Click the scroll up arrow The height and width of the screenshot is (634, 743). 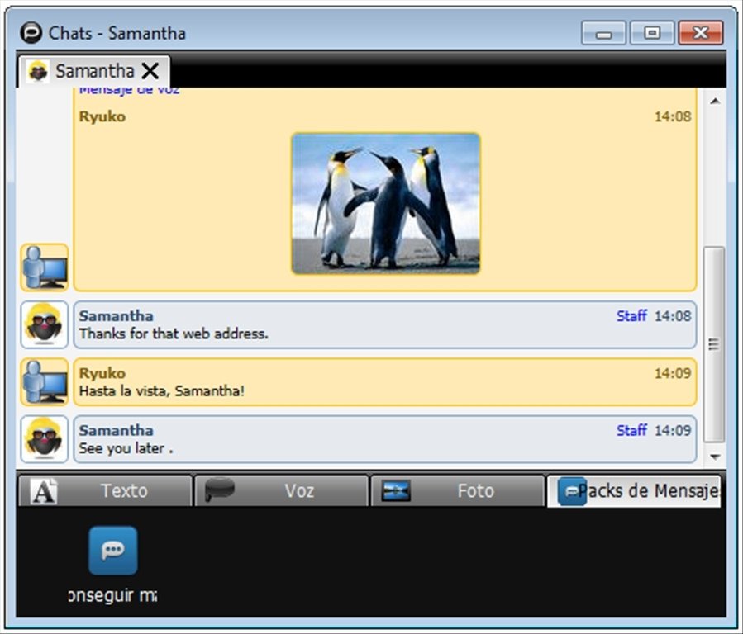(x=715, y=101)
